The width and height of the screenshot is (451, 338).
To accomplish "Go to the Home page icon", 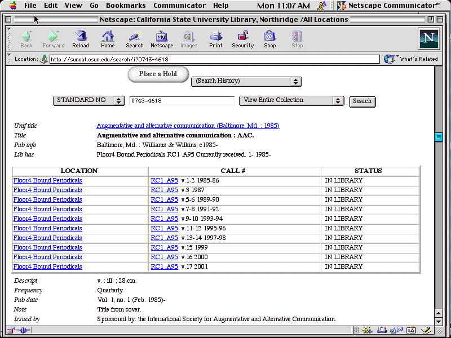I will coord(108,39).
